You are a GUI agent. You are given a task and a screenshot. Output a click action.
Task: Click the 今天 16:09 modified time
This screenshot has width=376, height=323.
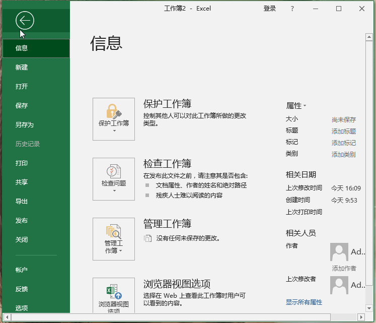click(346, 188)
